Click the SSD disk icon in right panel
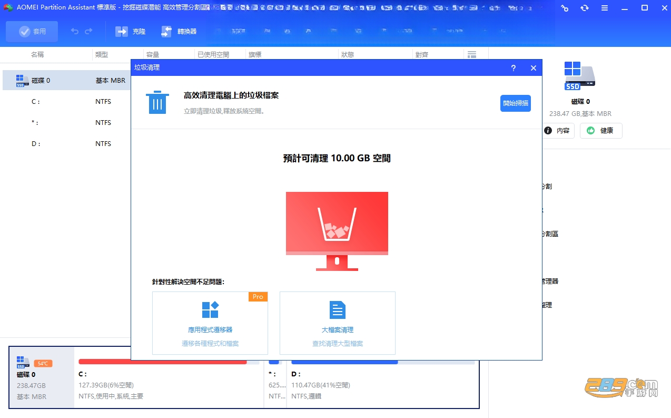The height and width of the screenshot is (418, 671). point(579,75)
